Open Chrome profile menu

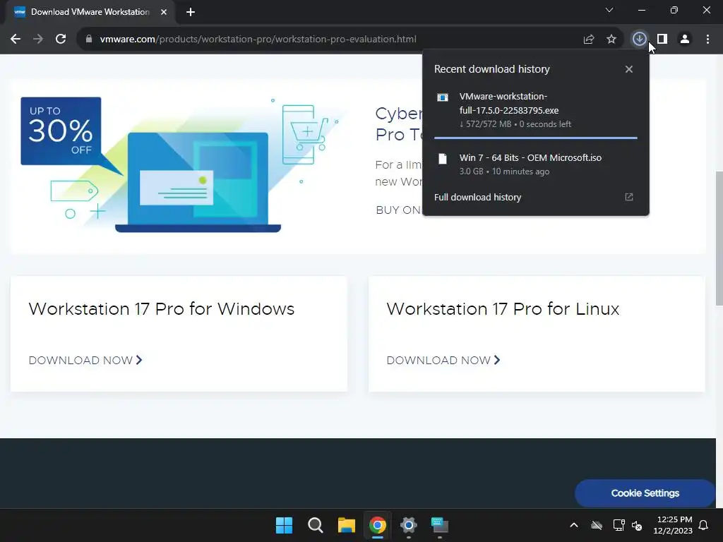click(x=685, y=40)
